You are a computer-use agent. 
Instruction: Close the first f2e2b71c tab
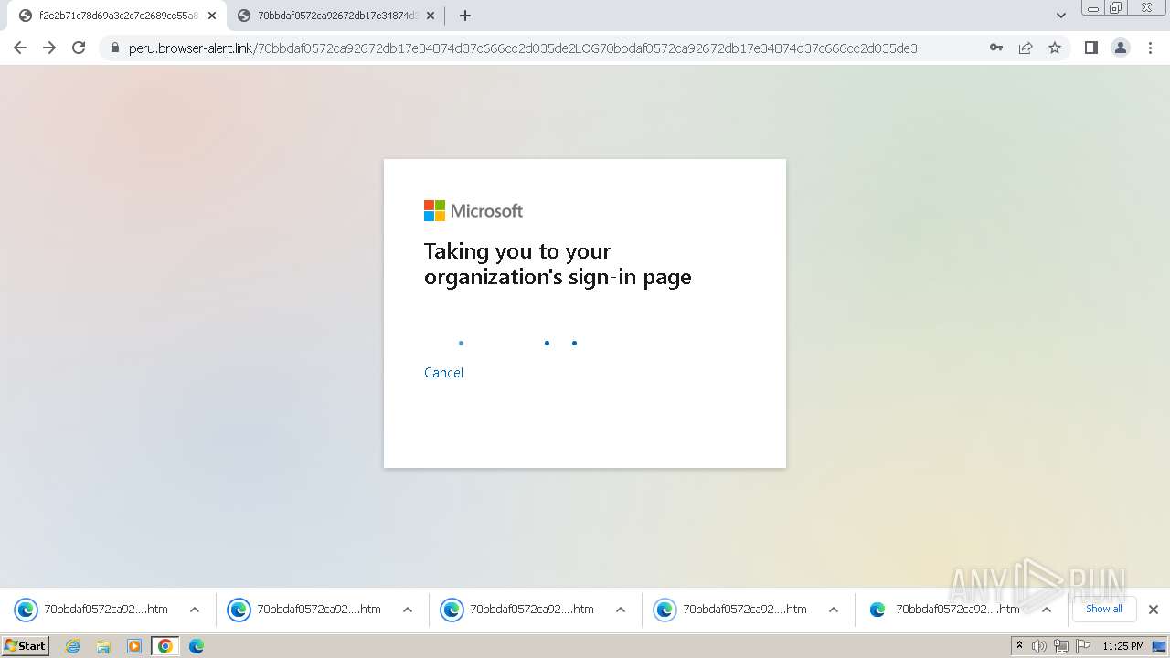click(212, 16)
